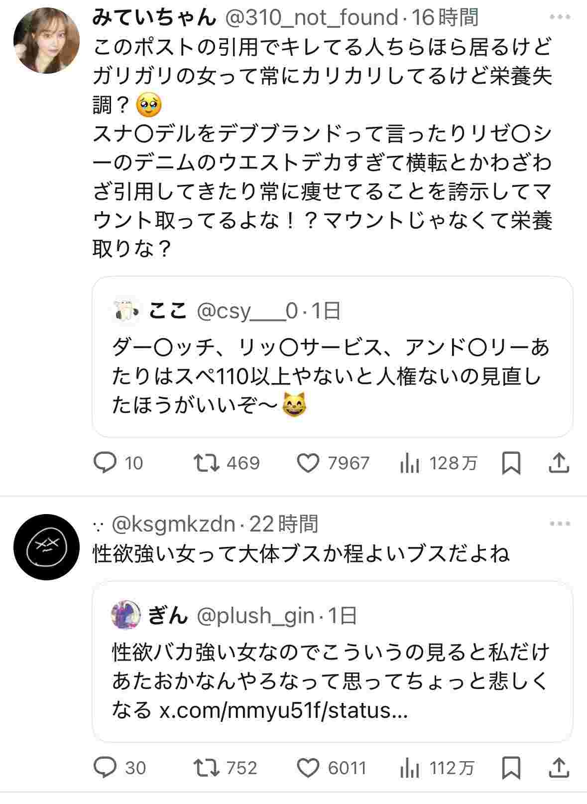Like the post with 6011 likes

point(308,768)
